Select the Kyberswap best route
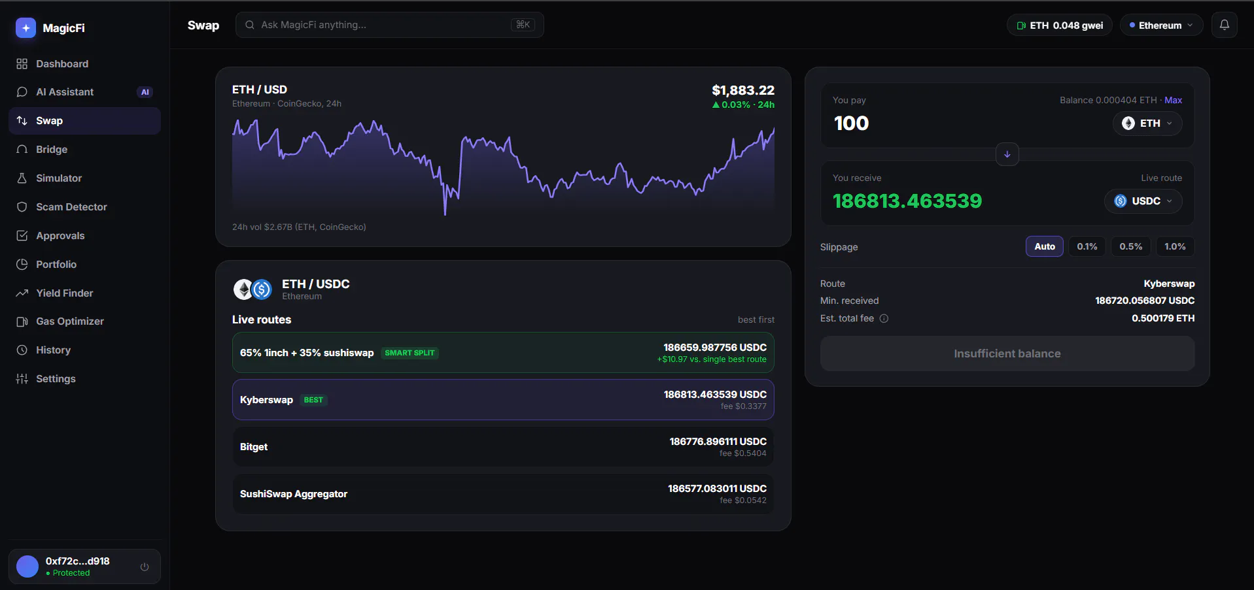Image resolution: width=1254 pixels, height=590 pixels. pos(503,400)
